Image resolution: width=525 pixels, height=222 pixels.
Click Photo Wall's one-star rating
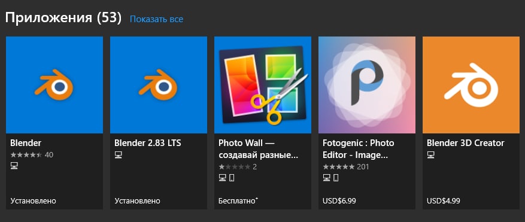click(x=238, y=166)
